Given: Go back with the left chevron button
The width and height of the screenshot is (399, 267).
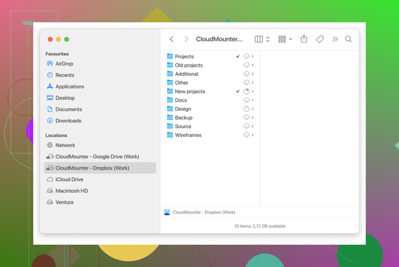Looking at the screenshot, I should (172, 39).
